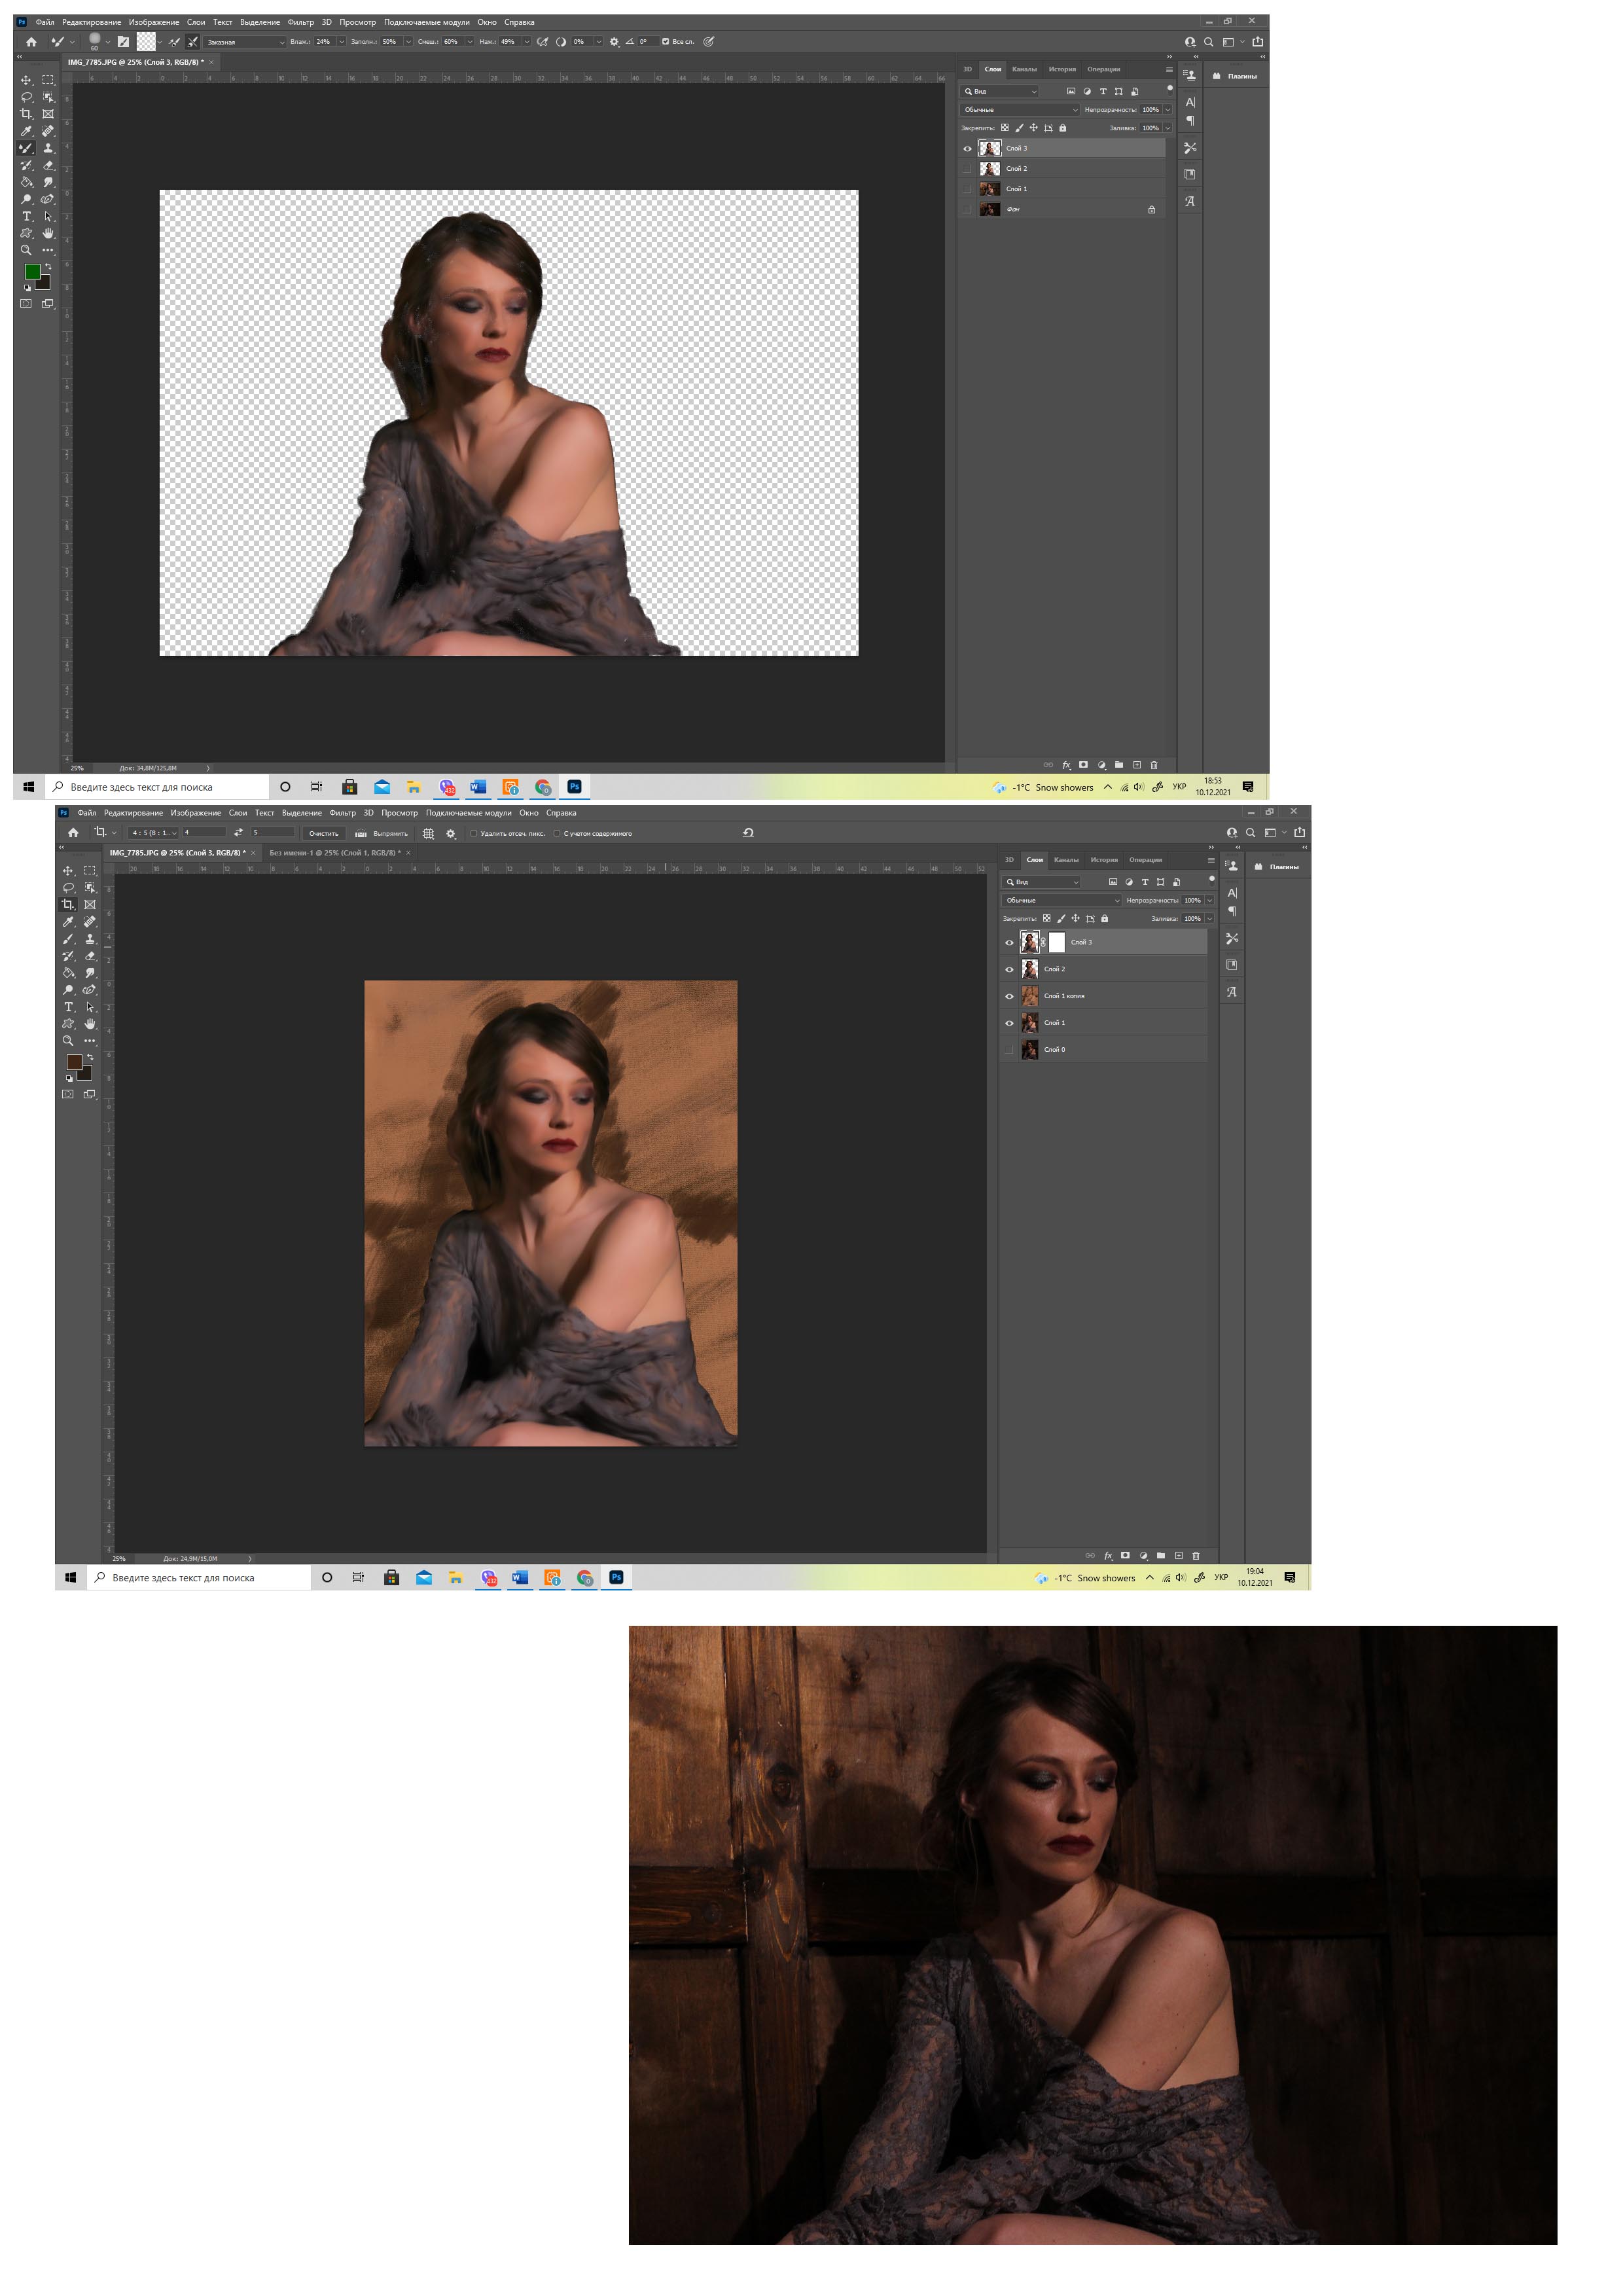The image size is (1623, 2296).
Task: Swap crop width and height in lower options bar
Action: click(x=238, y=832)
